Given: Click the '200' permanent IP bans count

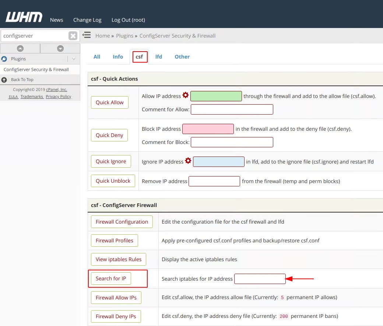Looking at the screenshot, I should [x=284, y=316].
